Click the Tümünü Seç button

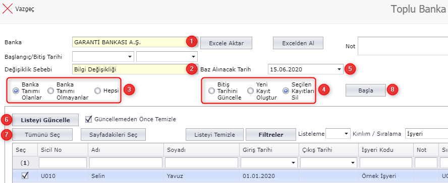pos(42,135)
